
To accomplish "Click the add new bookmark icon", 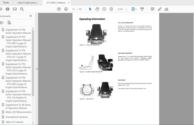I will pyautogui.click(x=9, y=23).
